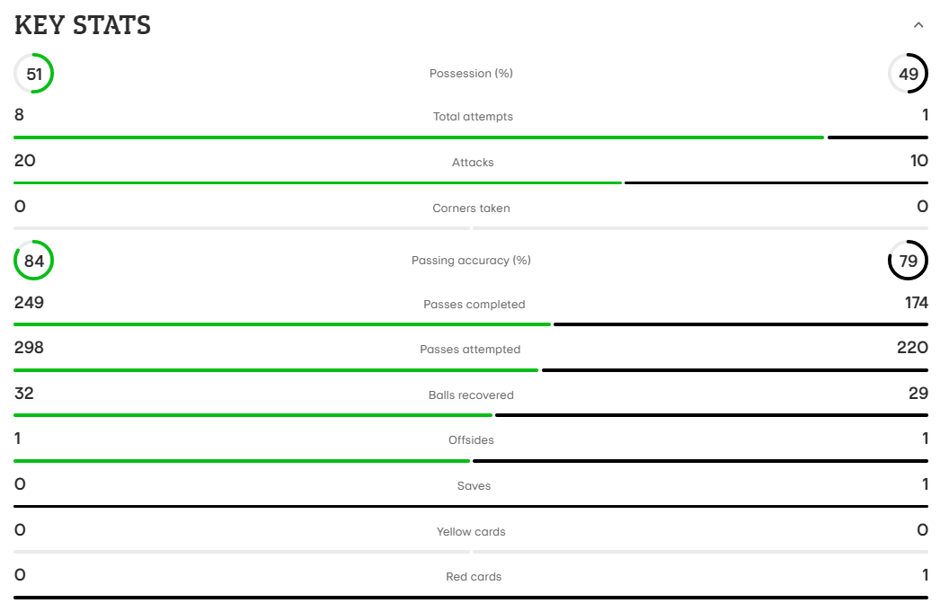Click the green possession gauge showing 51
Image resolution: width=940 pixels, height=612 pixels.
[x=34, y=74]
